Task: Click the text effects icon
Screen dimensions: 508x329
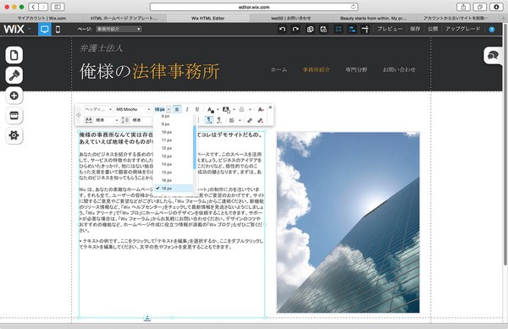Action: coord(241,110)
